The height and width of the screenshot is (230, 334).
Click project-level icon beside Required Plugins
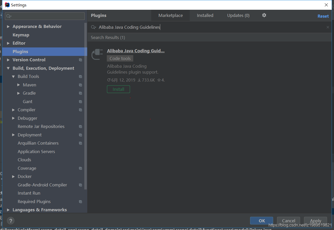click(x=81, y=202)
